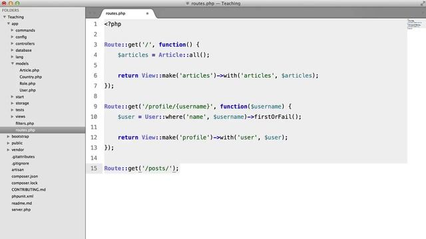Open Article.php in the sidebar

[29, 70]
